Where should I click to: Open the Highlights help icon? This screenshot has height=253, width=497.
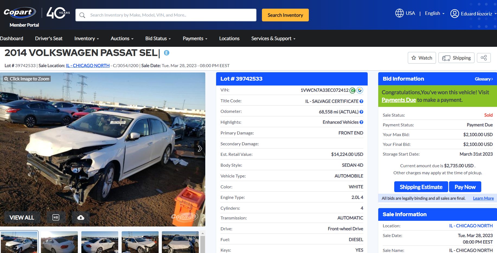[x=361, y=122]
